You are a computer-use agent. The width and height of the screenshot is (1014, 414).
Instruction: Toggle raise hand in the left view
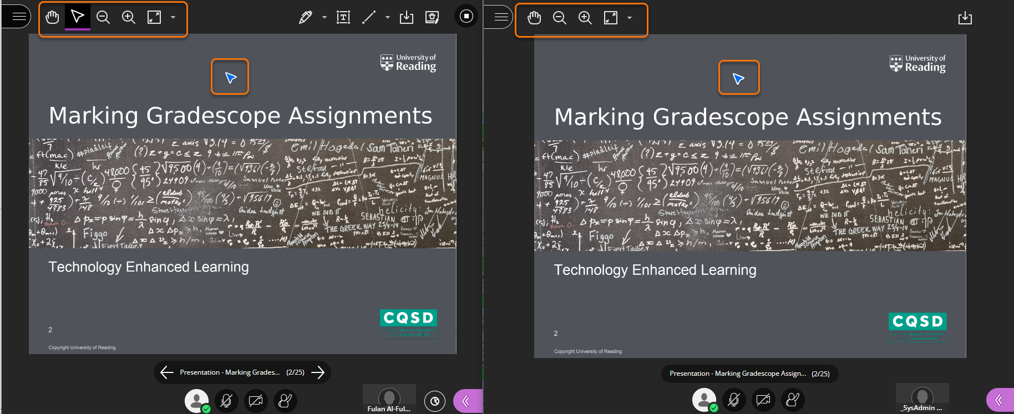pyautogui.click(x=285, y=400)
